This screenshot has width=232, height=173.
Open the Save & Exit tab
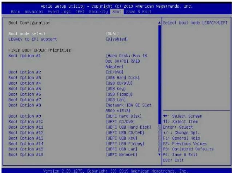coord(139,12)
